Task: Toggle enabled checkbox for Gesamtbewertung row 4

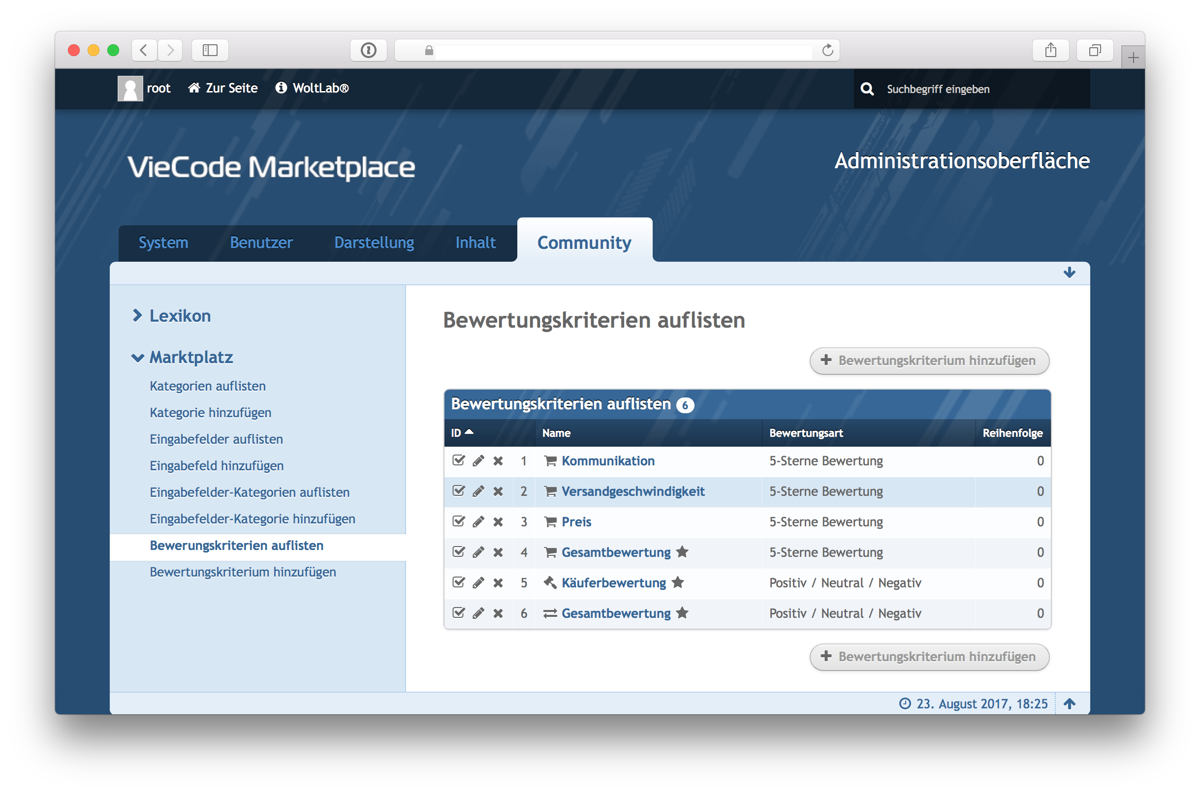Action: (x=458, y=552)
